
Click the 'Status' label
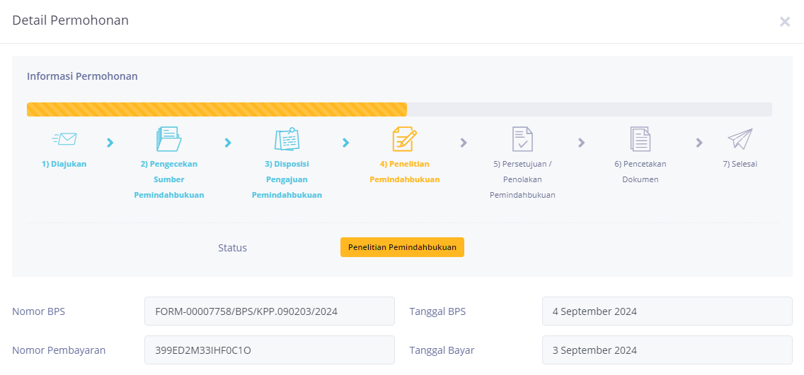(x=232, y=248)
